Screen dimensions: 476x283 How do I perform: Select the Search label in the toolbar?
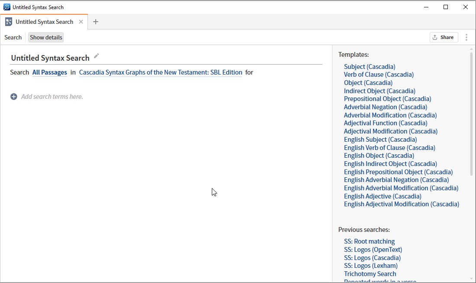coord(13,37)
